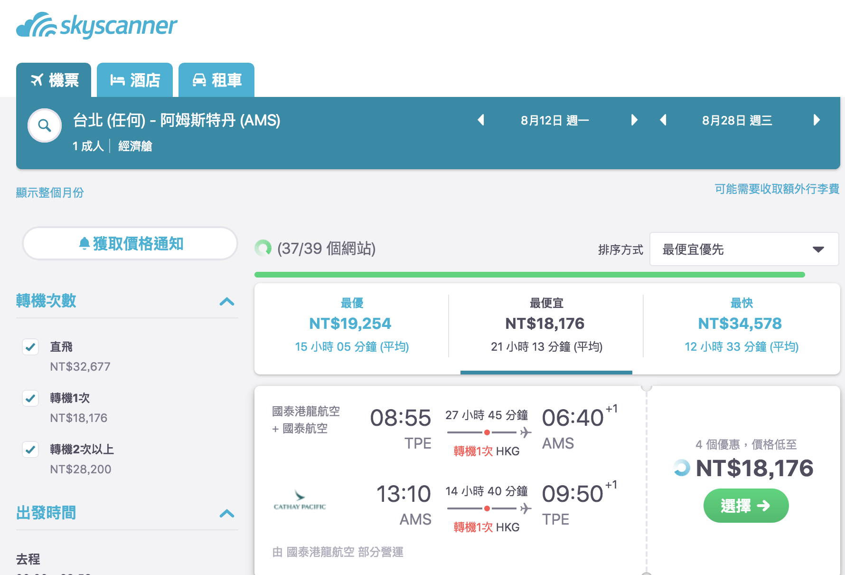845x575 pixels.
Task: Go to day after 8月28日 return
Action: (817, 120)
